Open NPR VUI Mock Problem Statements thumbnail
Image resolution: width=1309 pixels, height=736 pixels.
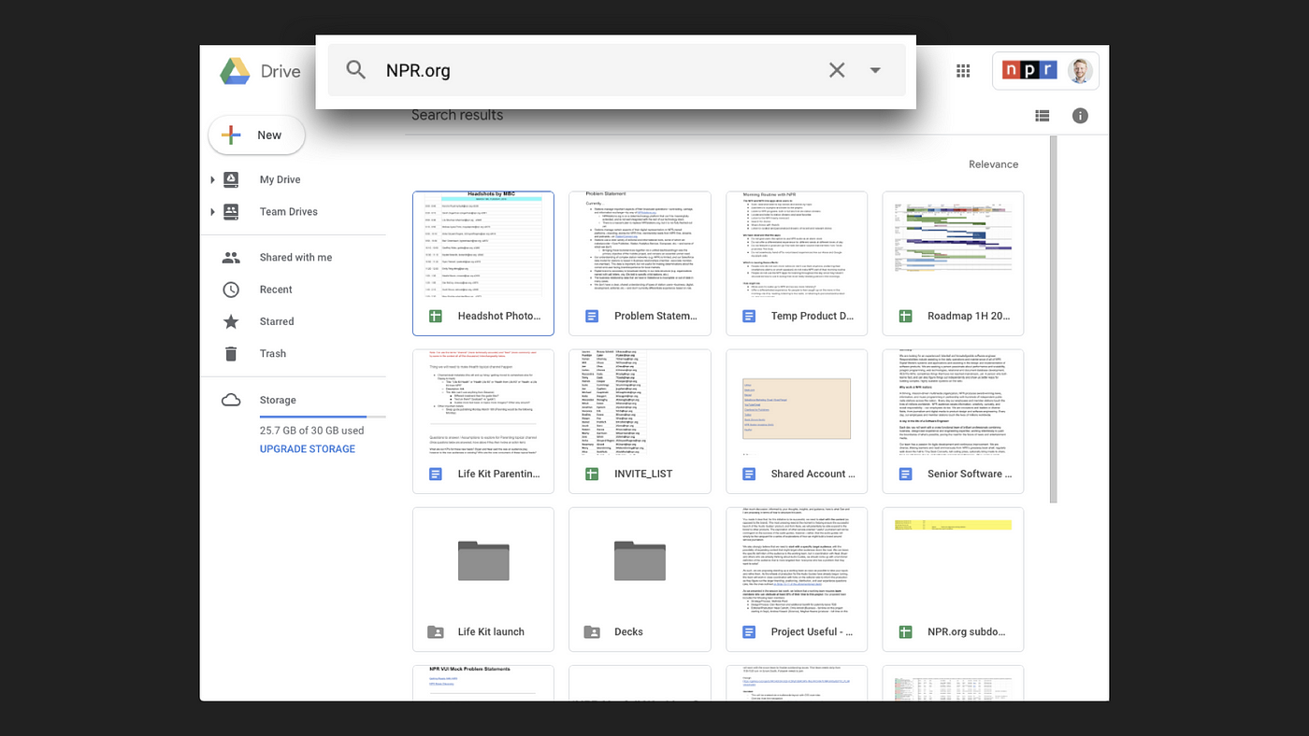click(x=483, y=683)
